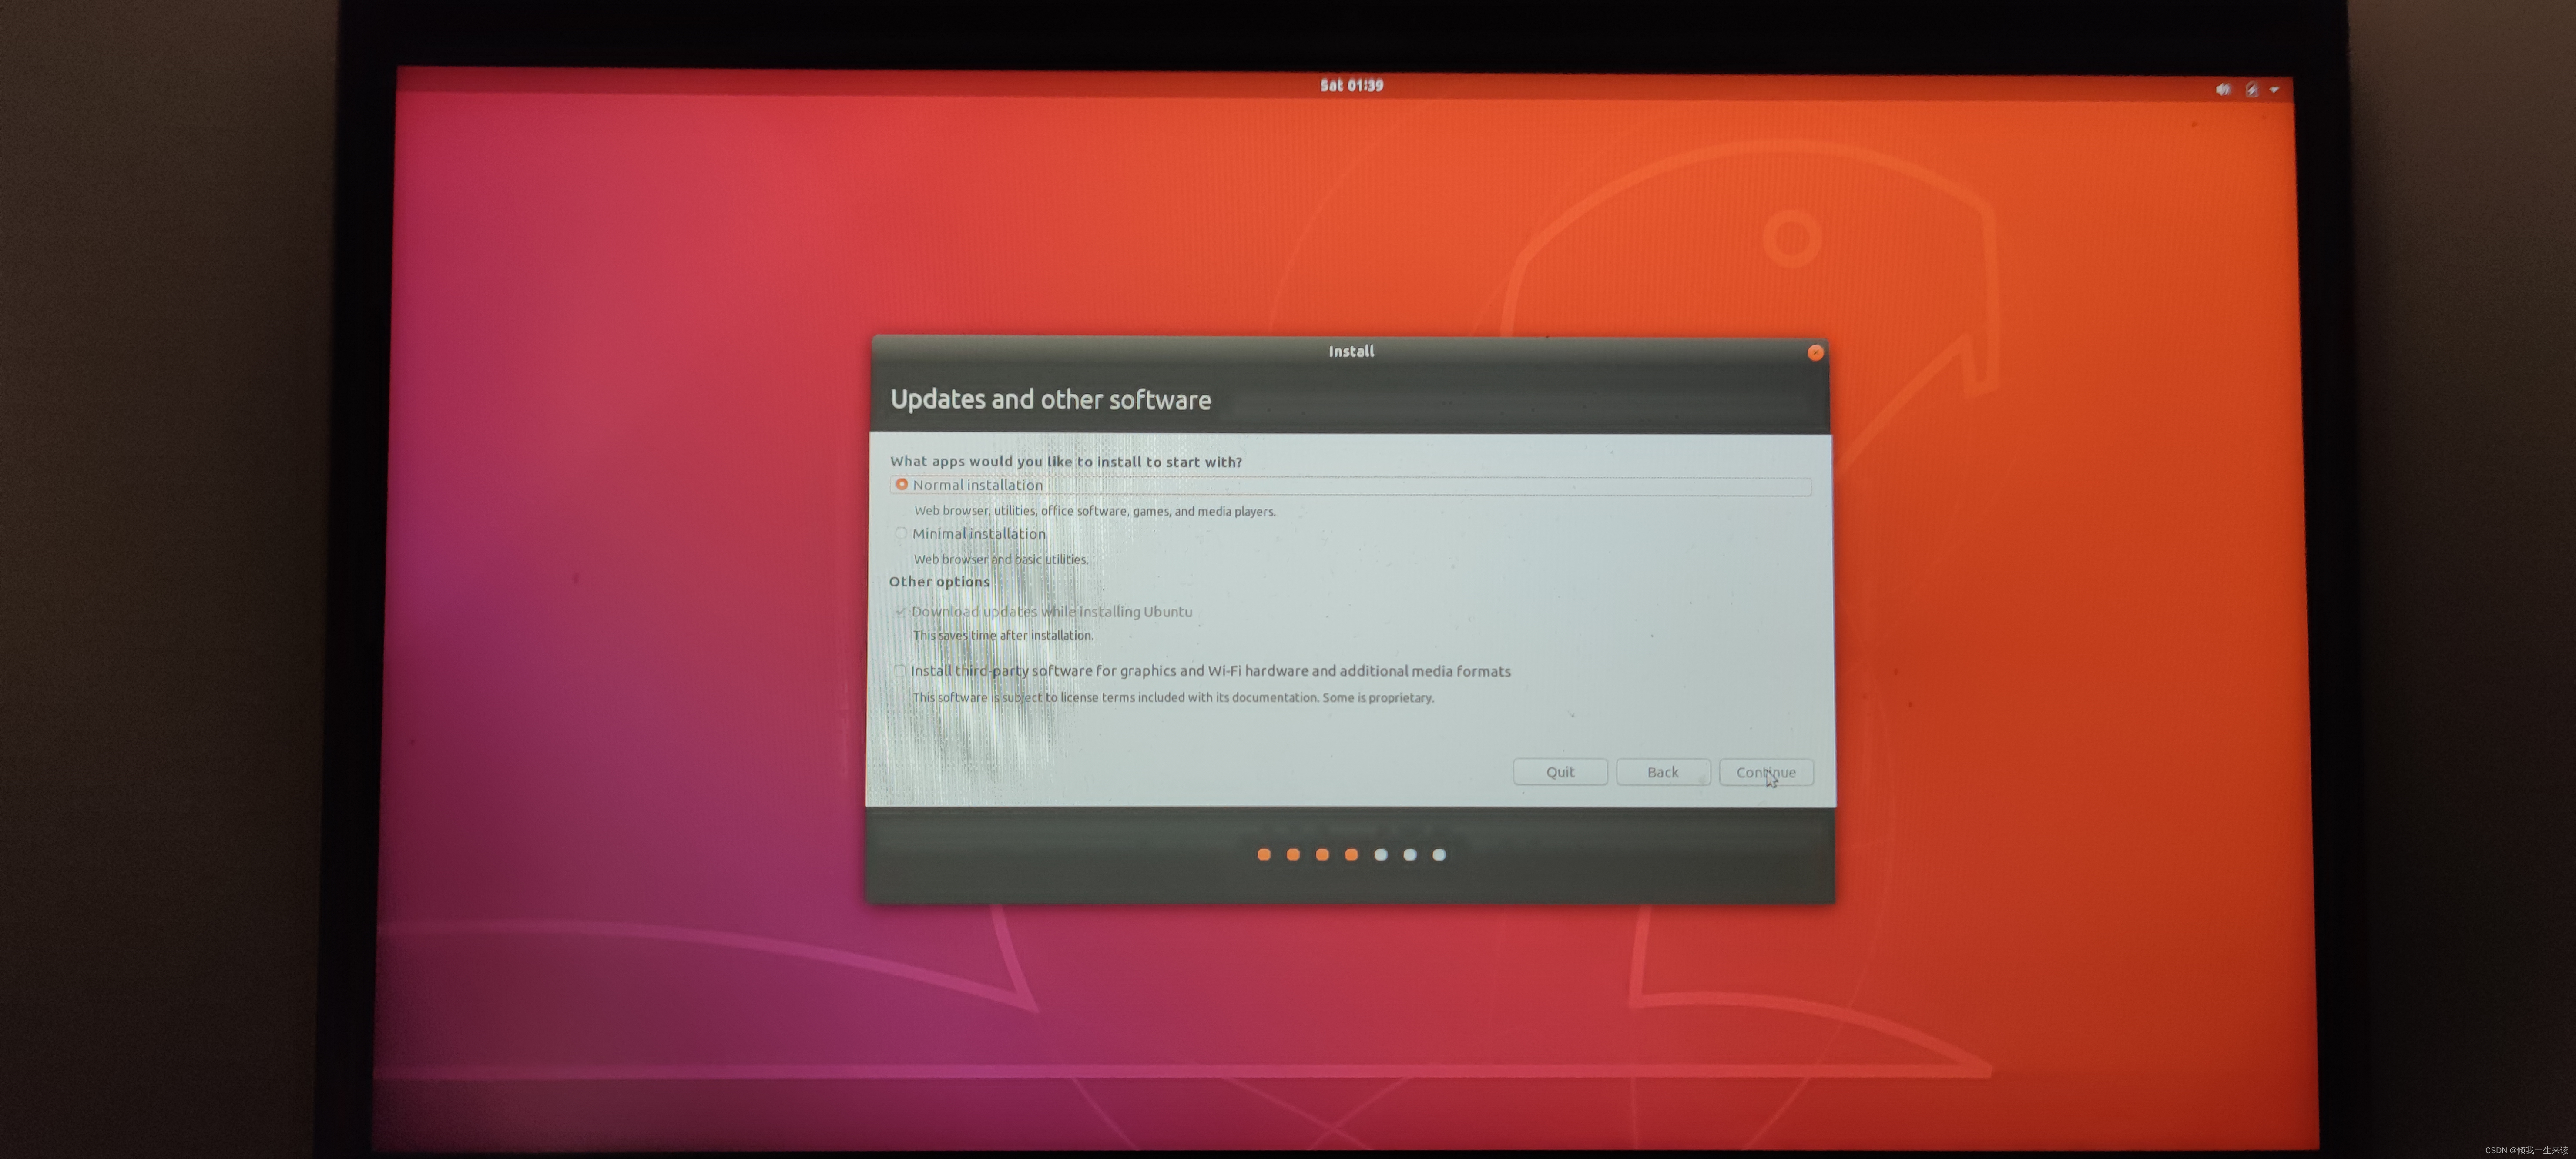This screenshot has height=1159, width=2576.
Task: Click the third orange progress dot
Action: coord(1322,854)
